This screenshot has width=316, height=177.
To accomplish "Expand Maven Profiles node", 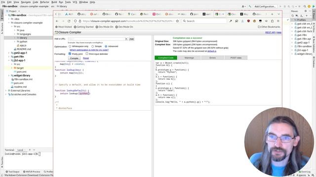I will click(292, 20).
